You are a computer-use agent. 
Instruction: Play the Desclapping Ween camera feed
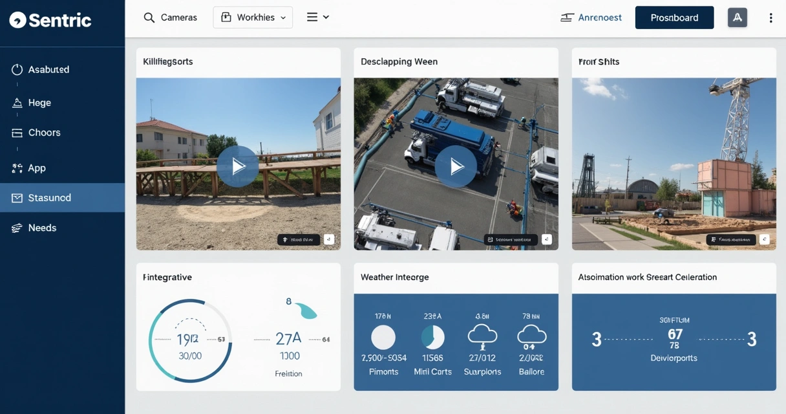point(456,166)
